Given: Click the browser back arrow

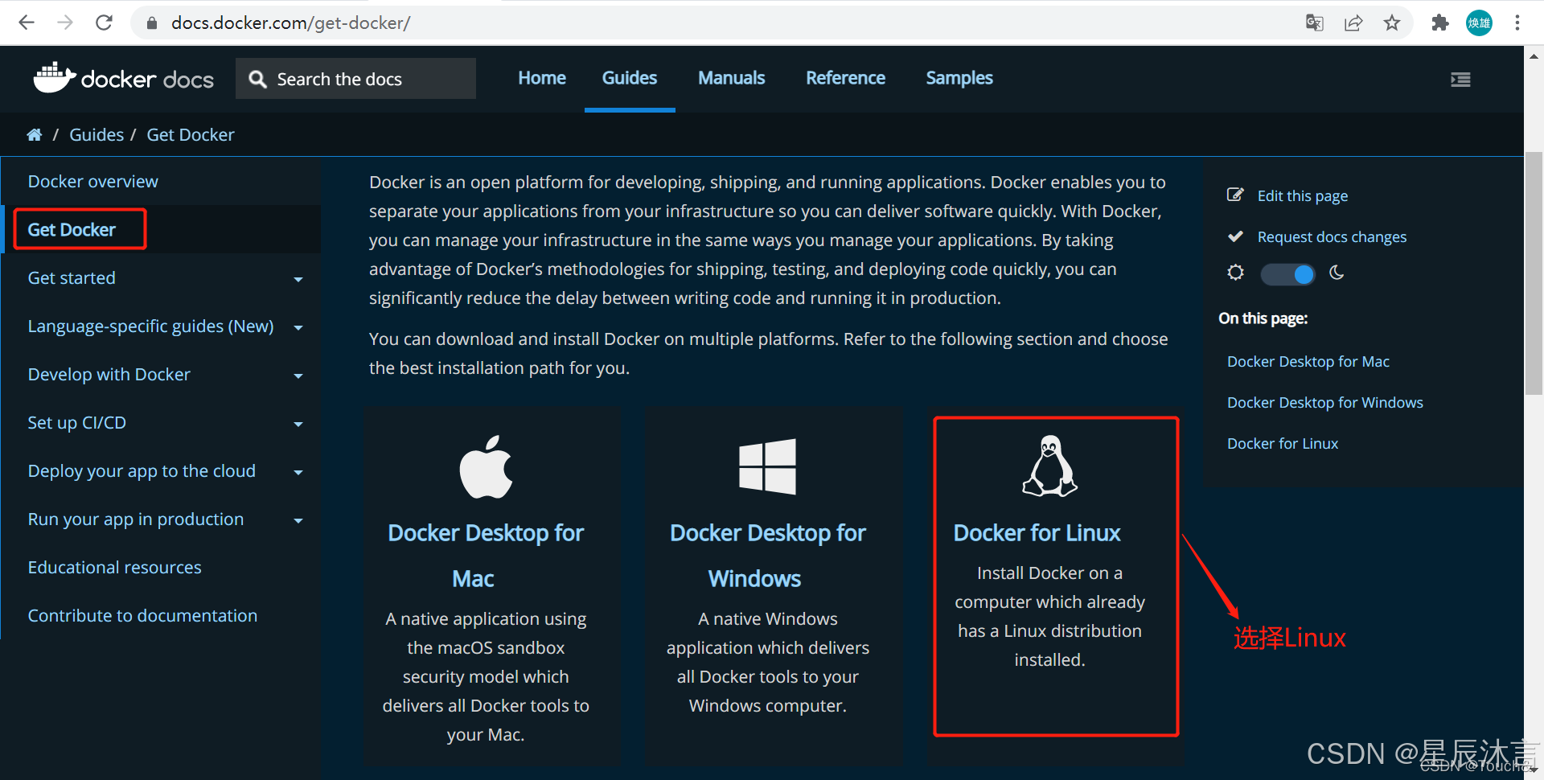Looking at the screenshot, I should [x=27, y=23].
